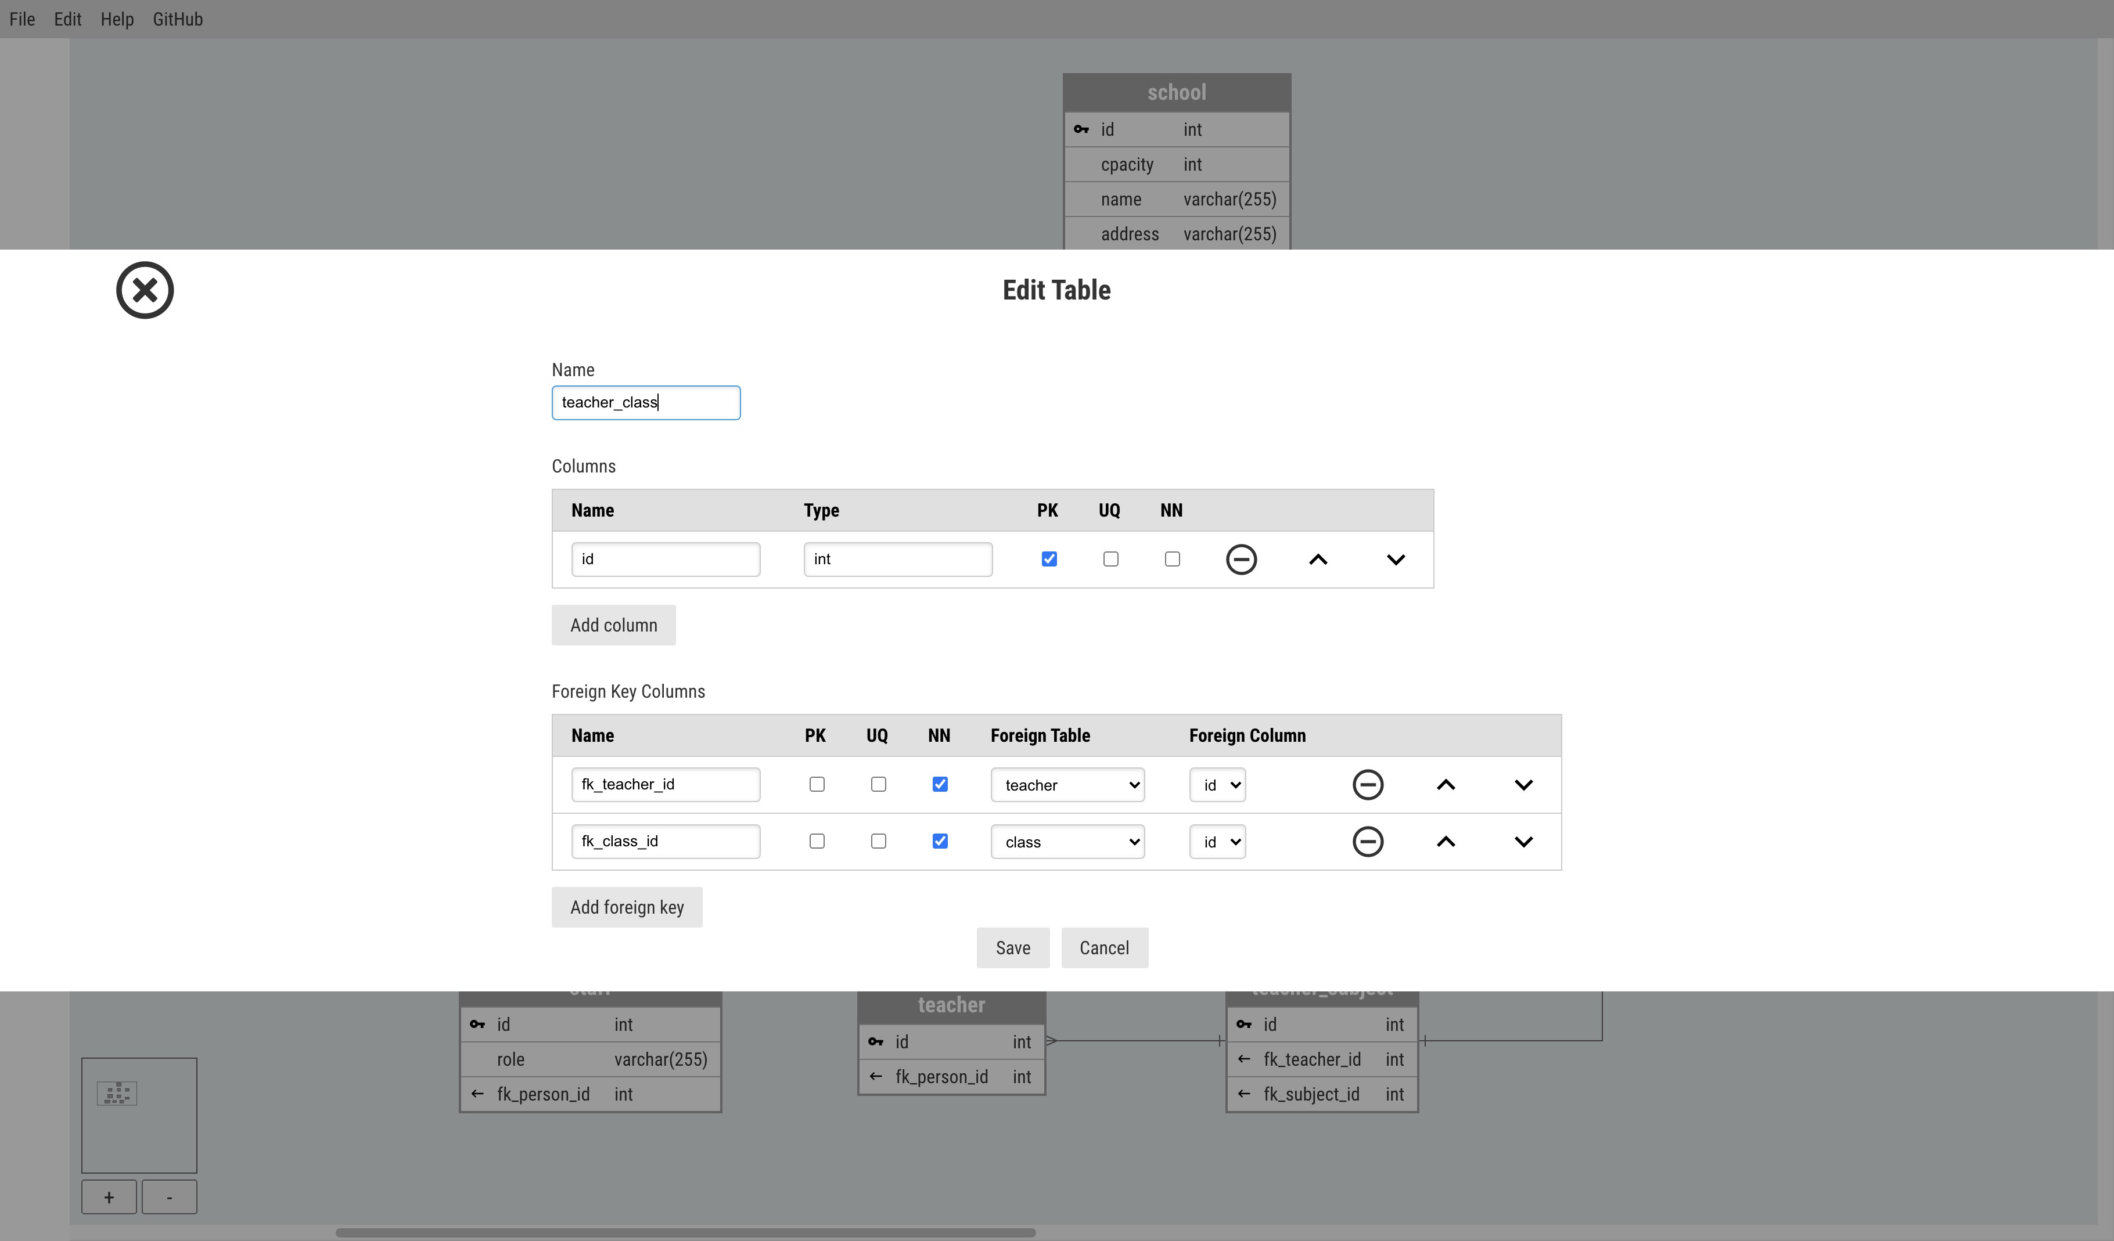Move id column up with chevron

(x=1318, y=560)
